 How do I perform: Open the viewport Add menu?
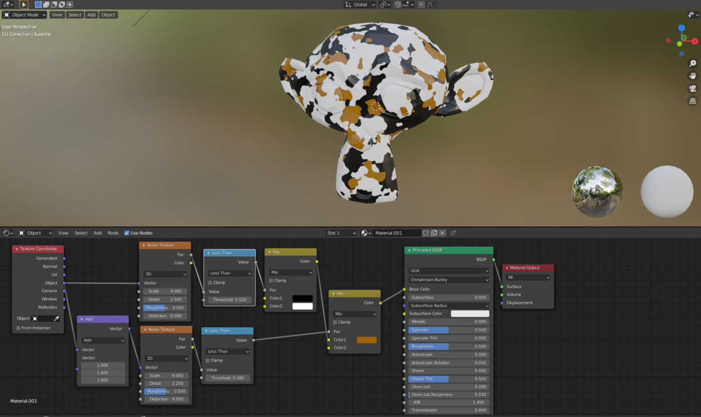(92, 15)
